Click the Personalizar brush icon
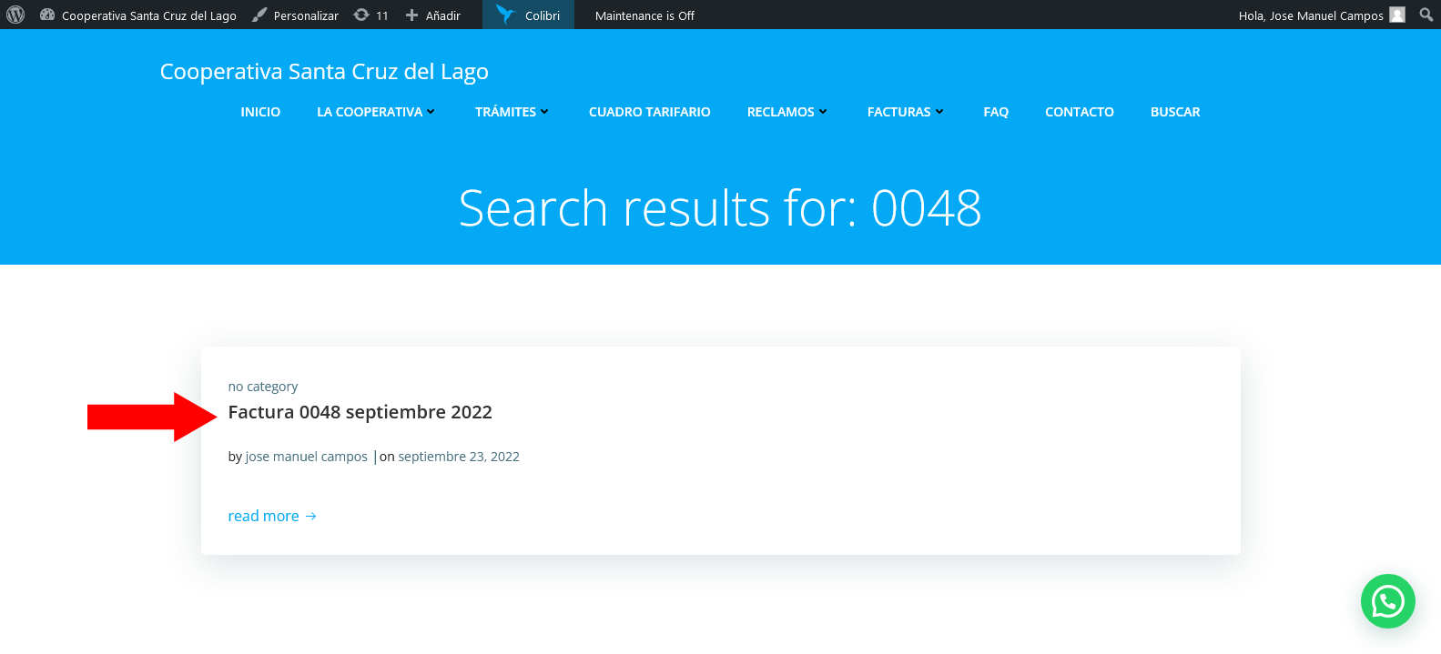 click(x=259, y=15)
